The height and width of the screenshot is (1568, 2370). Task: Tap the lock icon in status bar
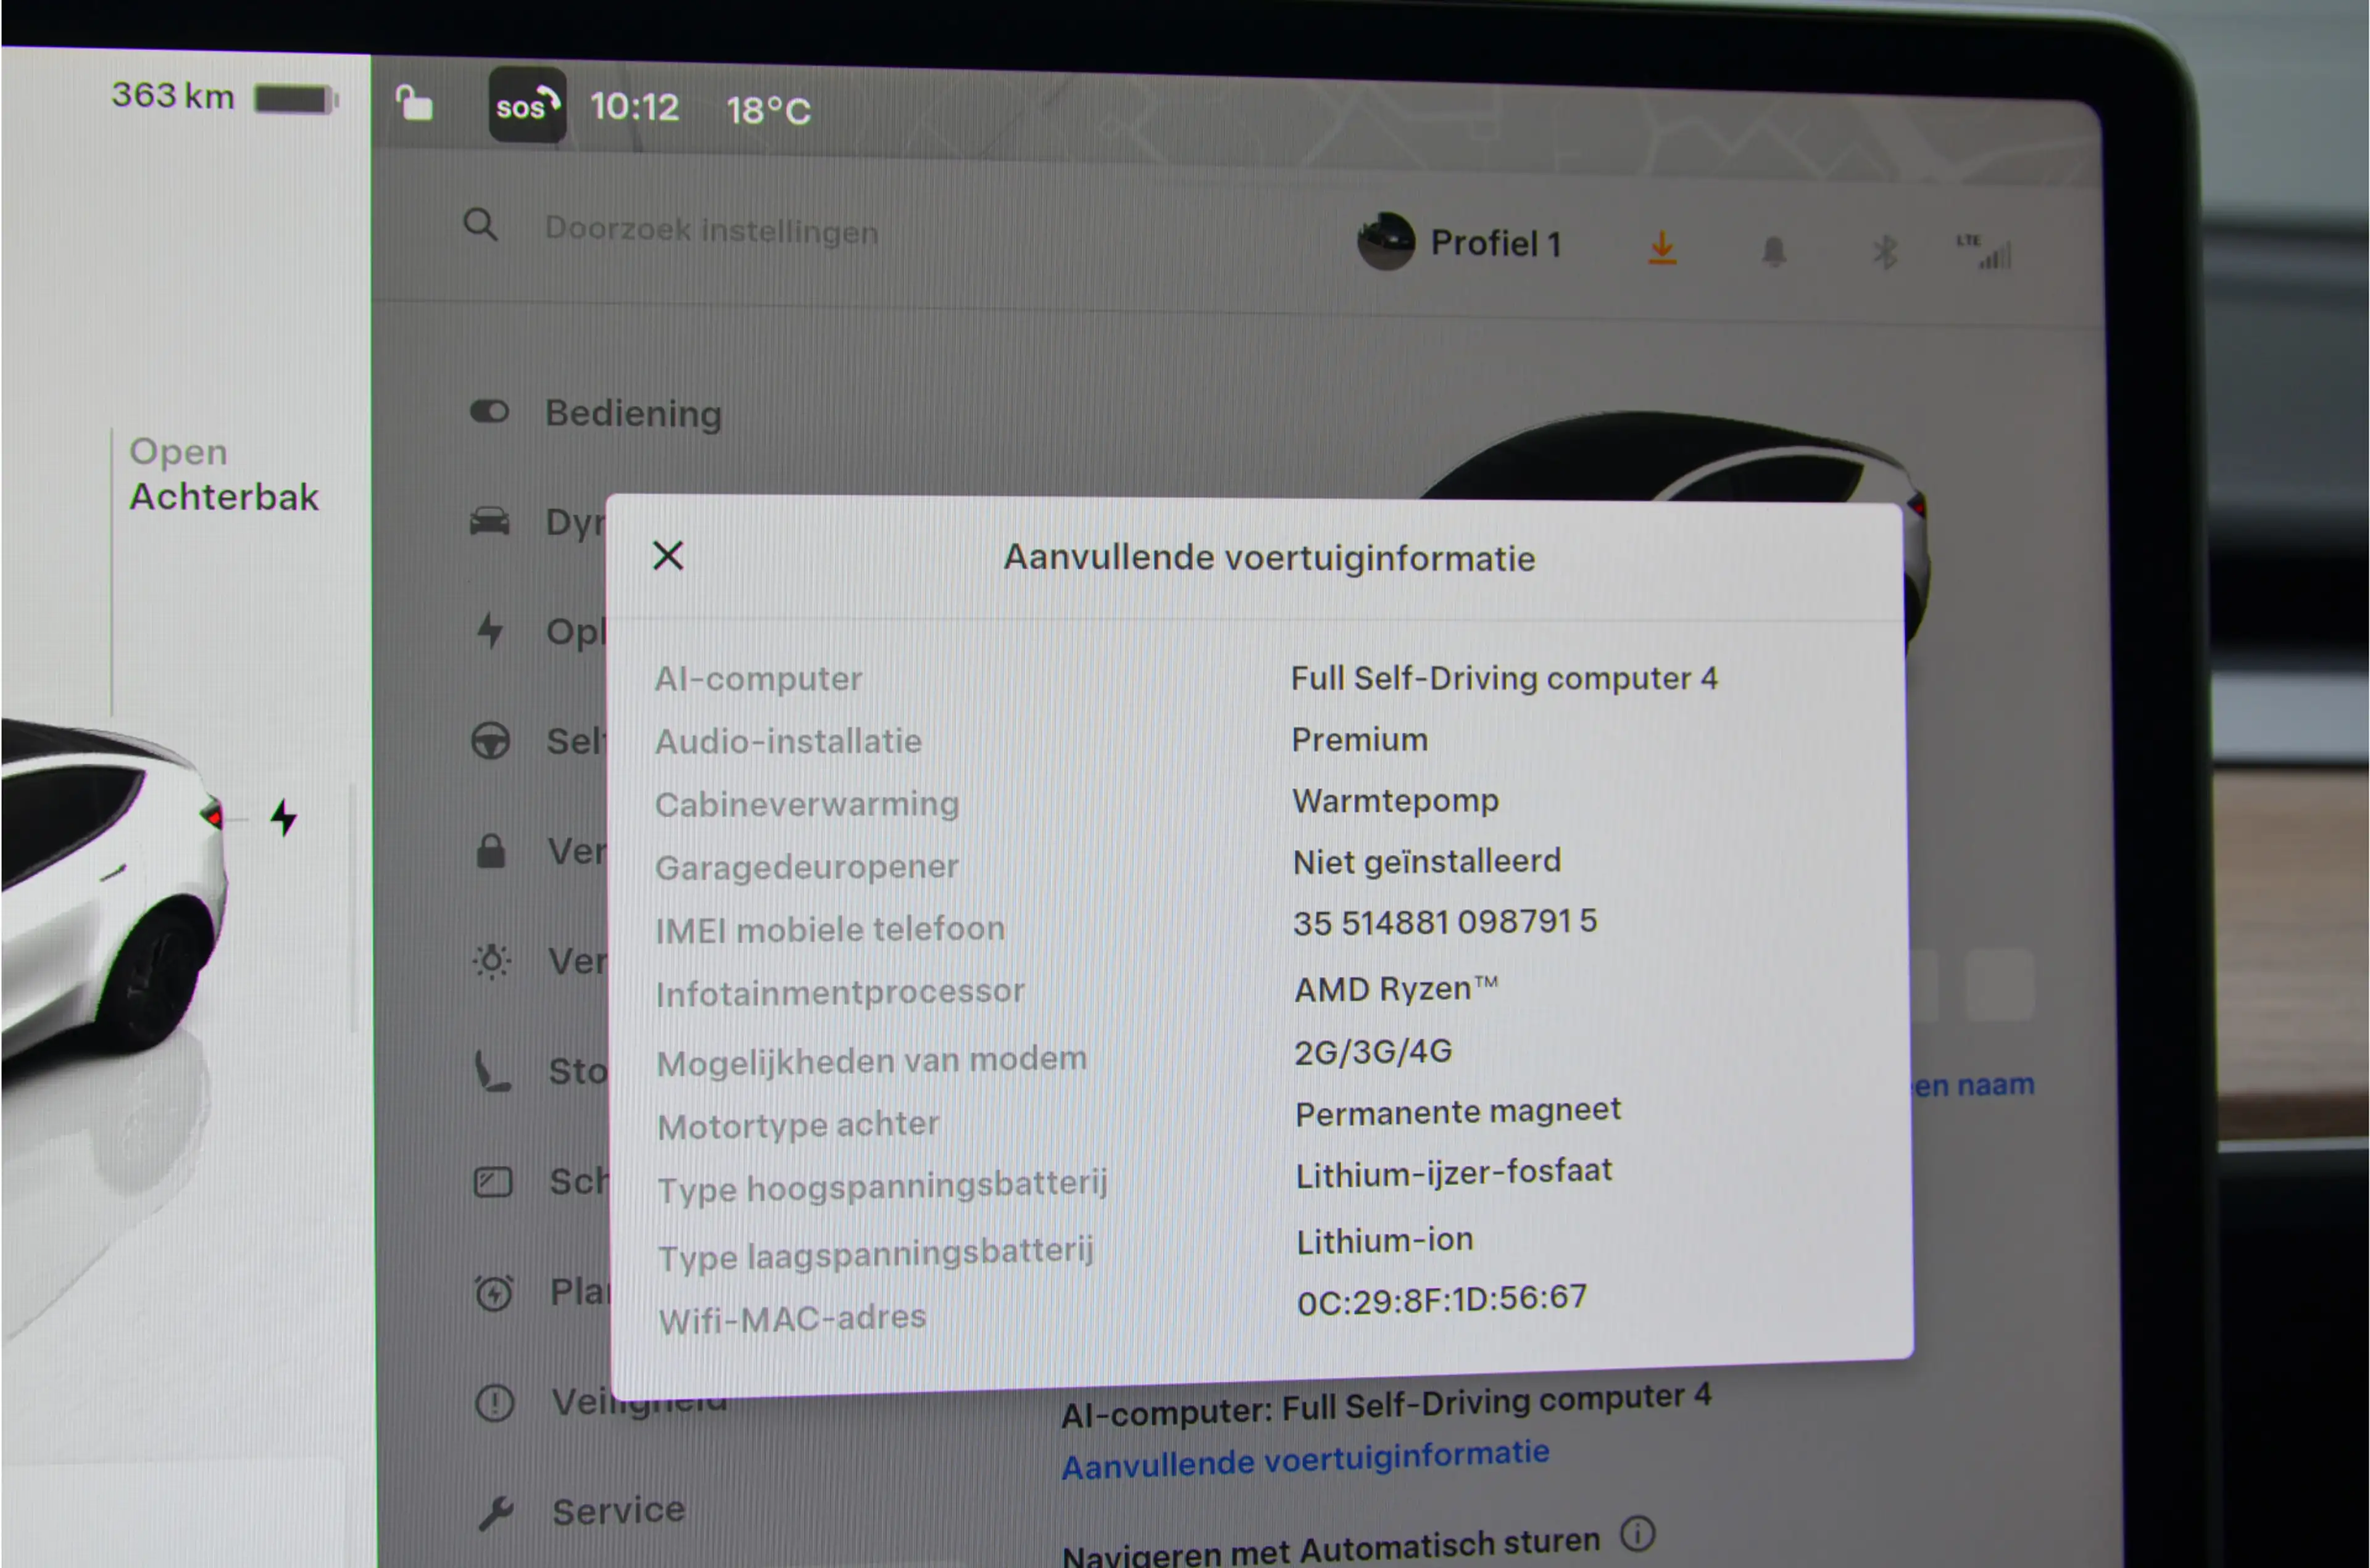[414, 103]
